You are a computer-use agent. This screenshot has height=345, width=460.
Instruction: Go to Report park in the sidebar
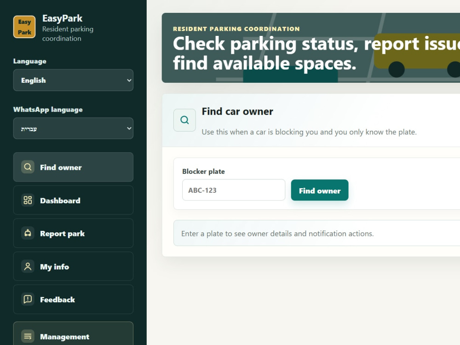73,233
